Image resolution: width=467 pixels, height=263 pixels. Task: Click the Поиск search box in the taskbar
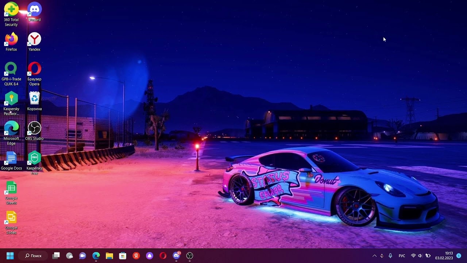coord(33,256)
